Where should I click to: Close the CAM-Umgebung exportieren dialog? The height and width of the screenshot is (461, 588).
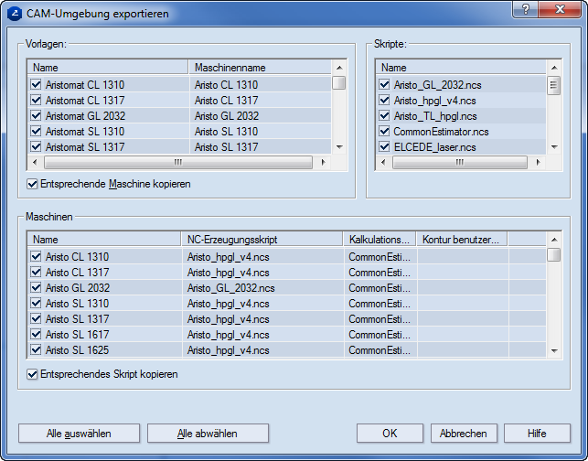[x=561, y=9]
